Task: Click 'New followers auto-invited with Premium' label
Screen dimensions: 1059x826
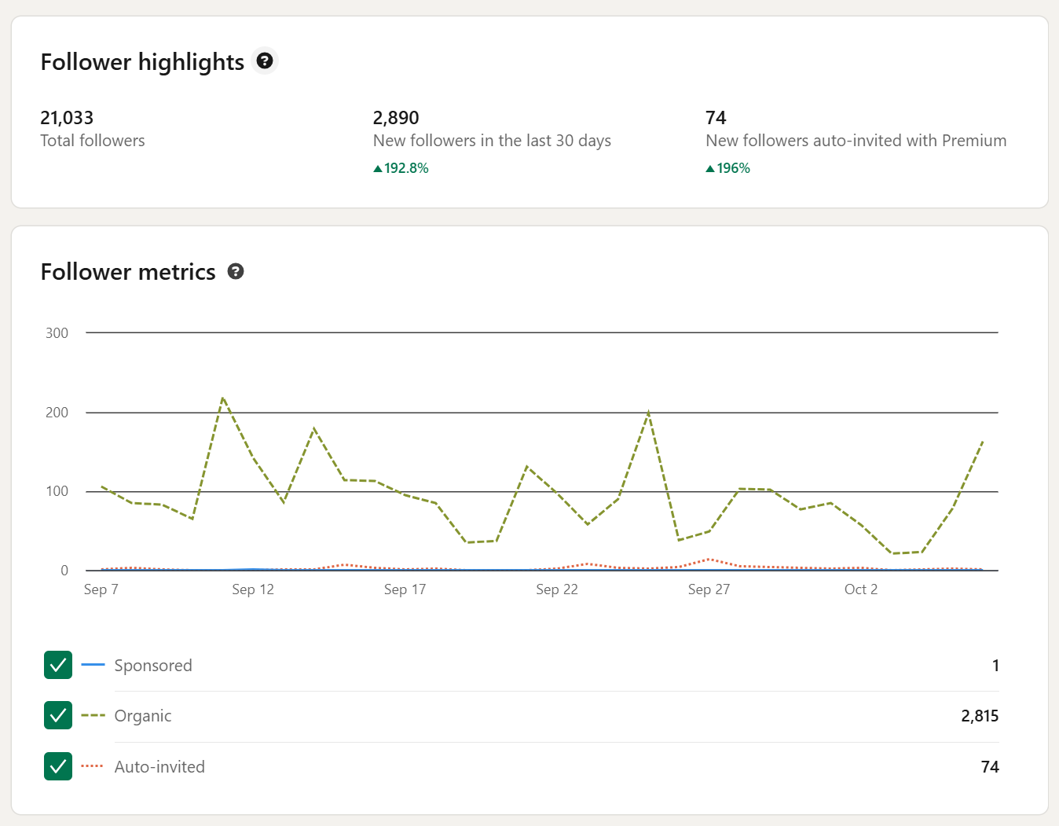Action: pos(856,141)
